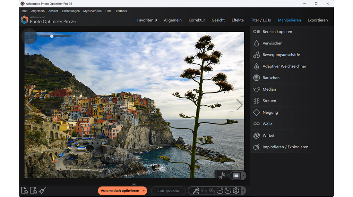Click the collapse fullscreen arrows icon
Image resolution: width=353 pixels, height=197 pixels.
[222, 176]
